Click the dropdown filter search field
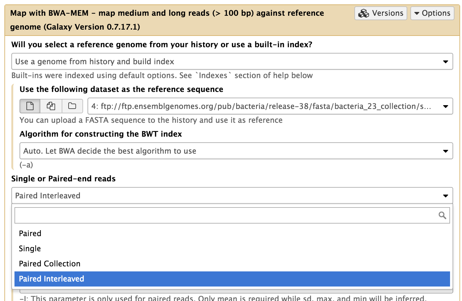This screenshot has width=462, height=301. [220, 215]
